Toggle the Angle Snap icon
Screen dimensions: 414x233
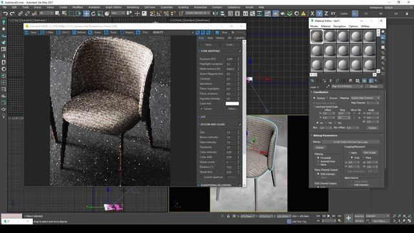[x=159, y=14]
